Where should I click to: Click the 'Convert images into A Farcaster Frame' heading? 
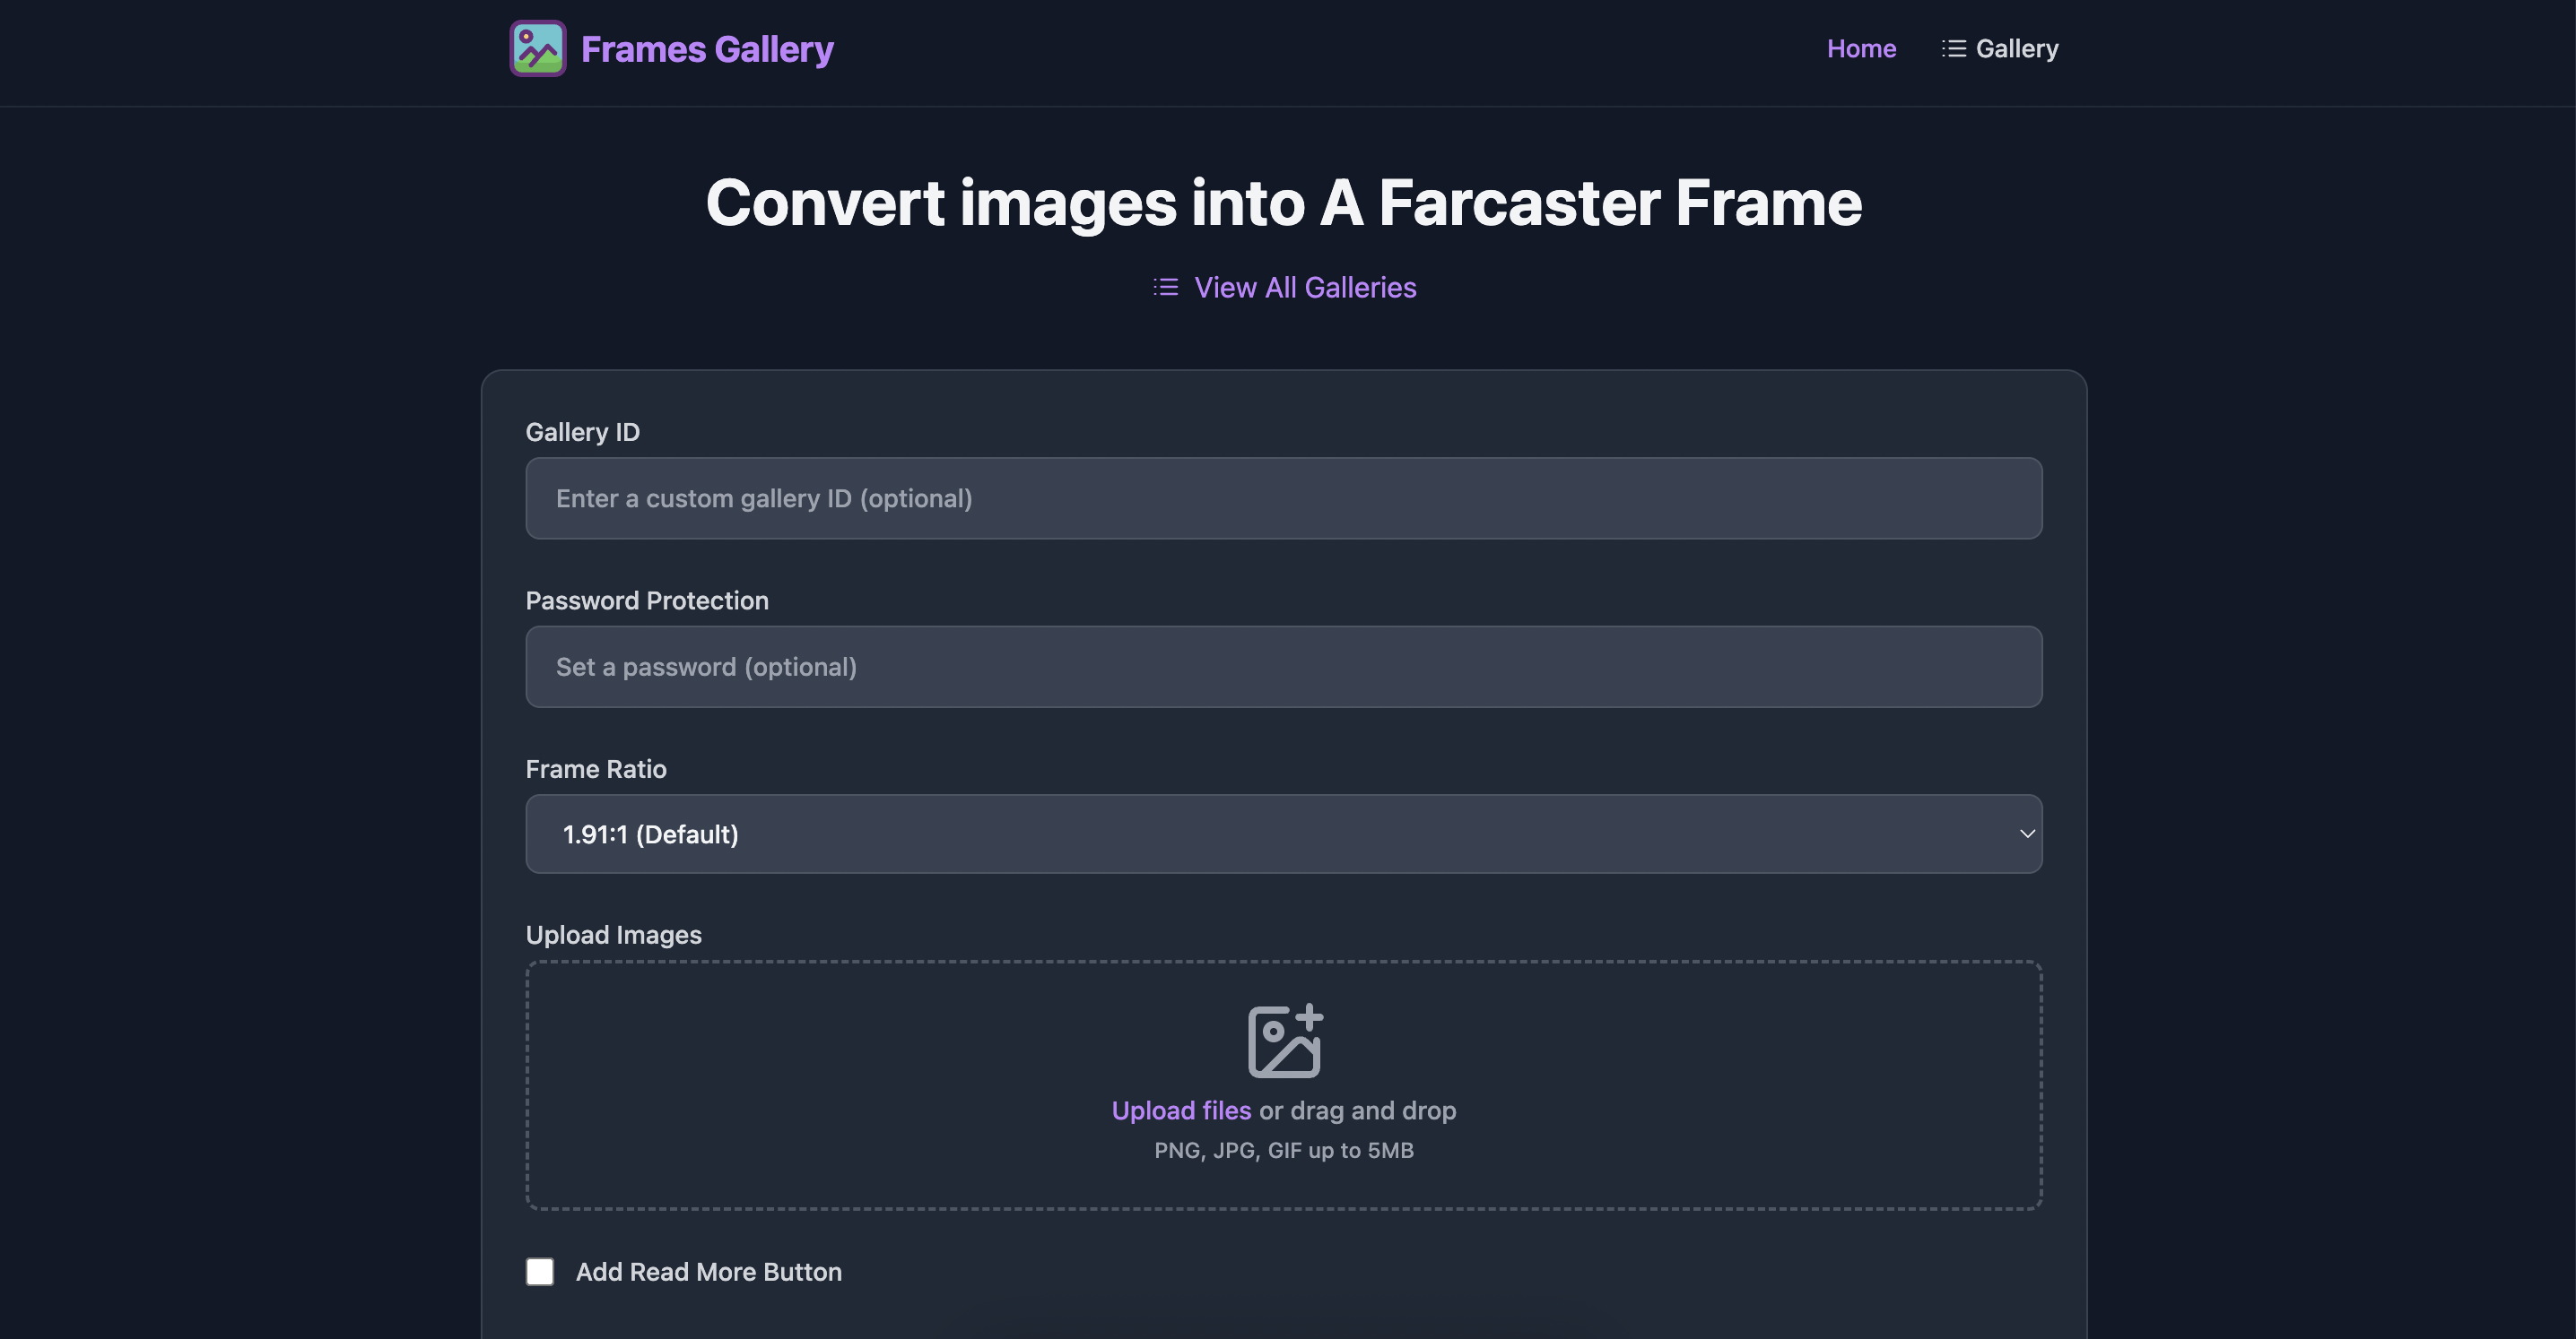[1284, 203]
